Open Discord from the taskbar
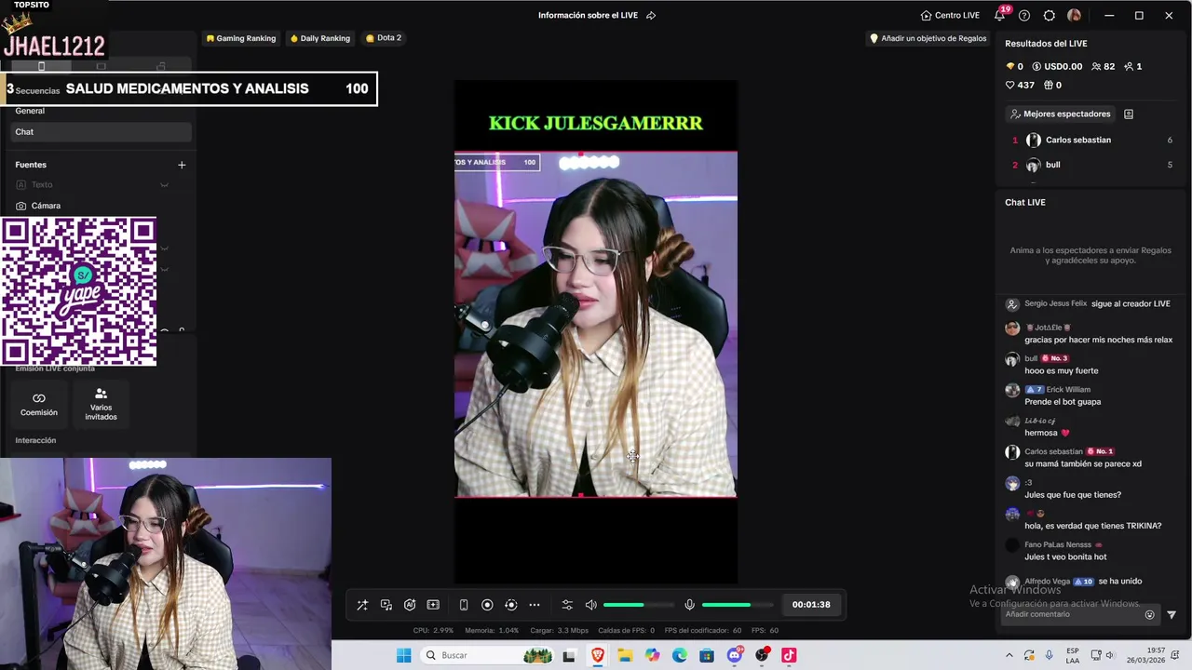This screenshot has height=670, width=1192. point(735,655)
